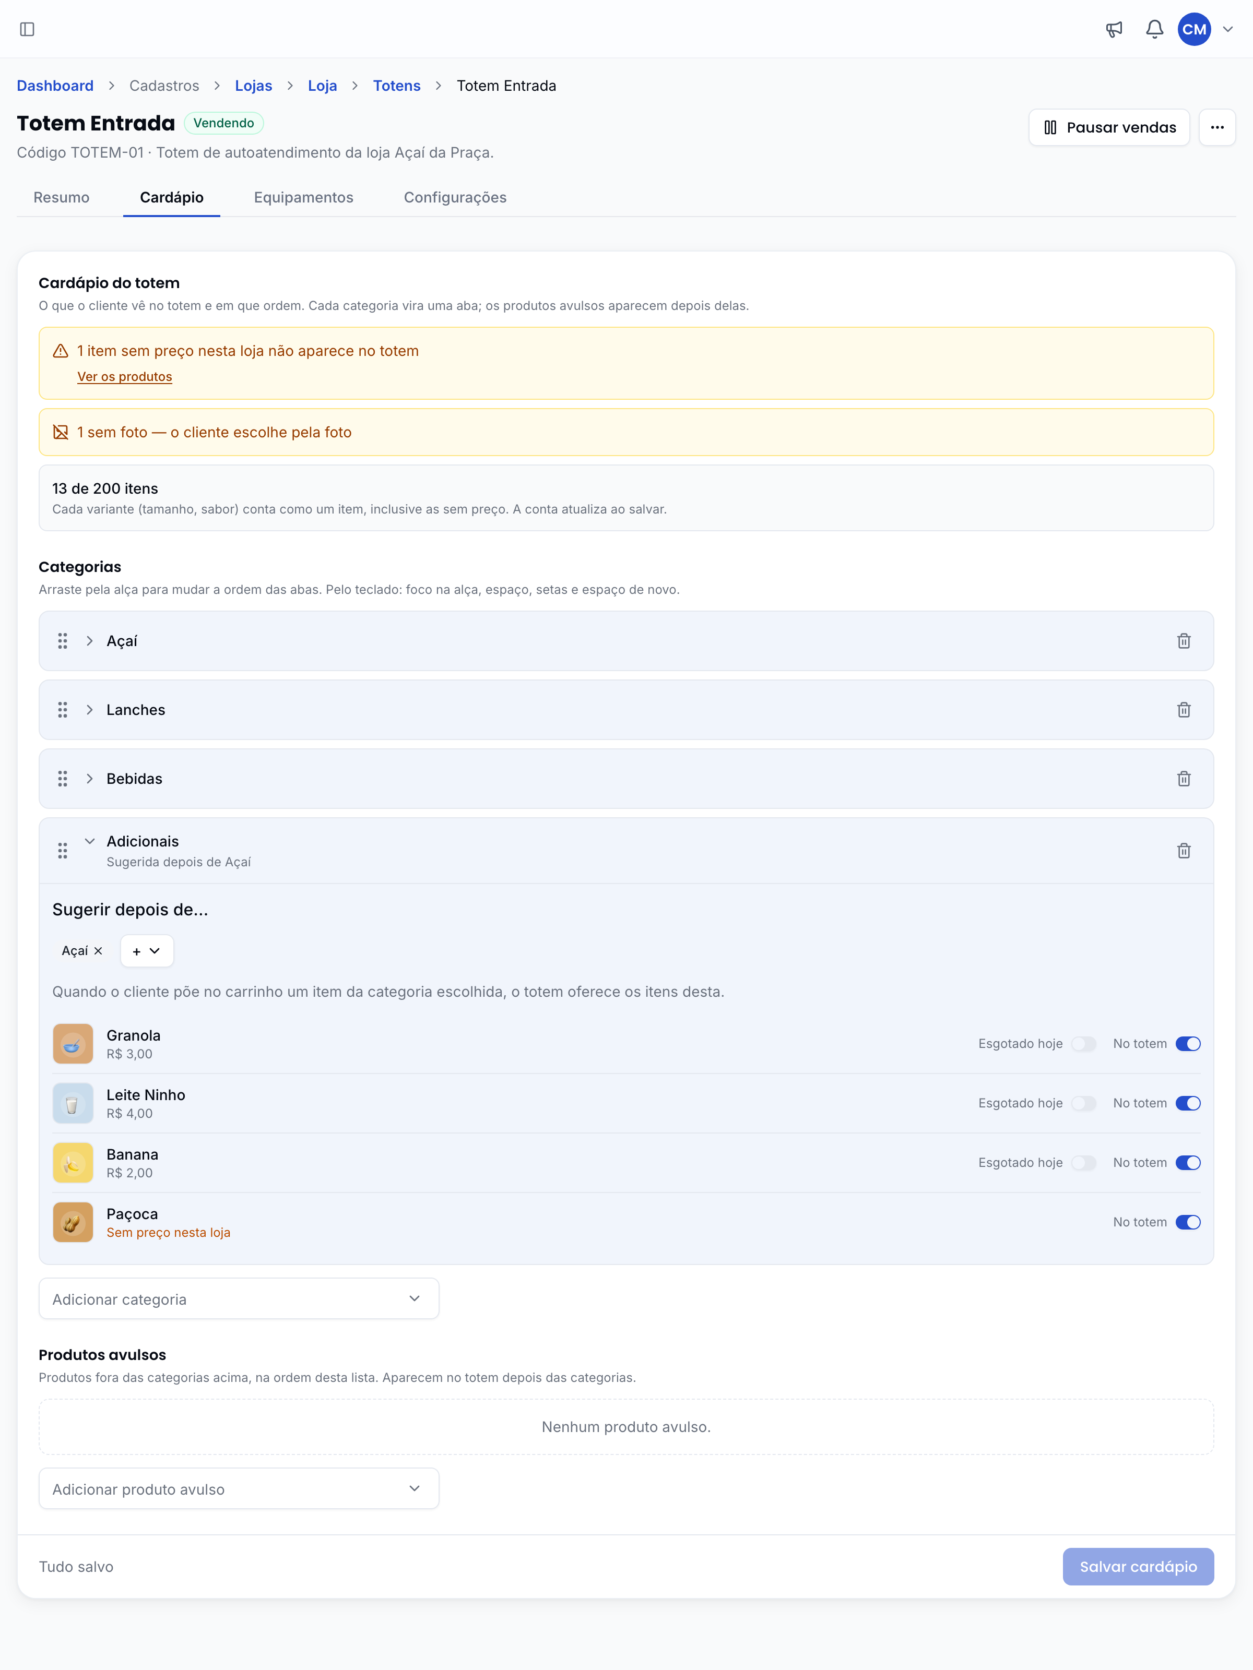This screenshot has width=1253, height=1670.
Task: Click the CM user avatar
Action: tap(1194, 29)
